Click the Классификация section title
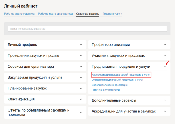Image resolution: width=175 pixels, height=124 pixels. 21,99
